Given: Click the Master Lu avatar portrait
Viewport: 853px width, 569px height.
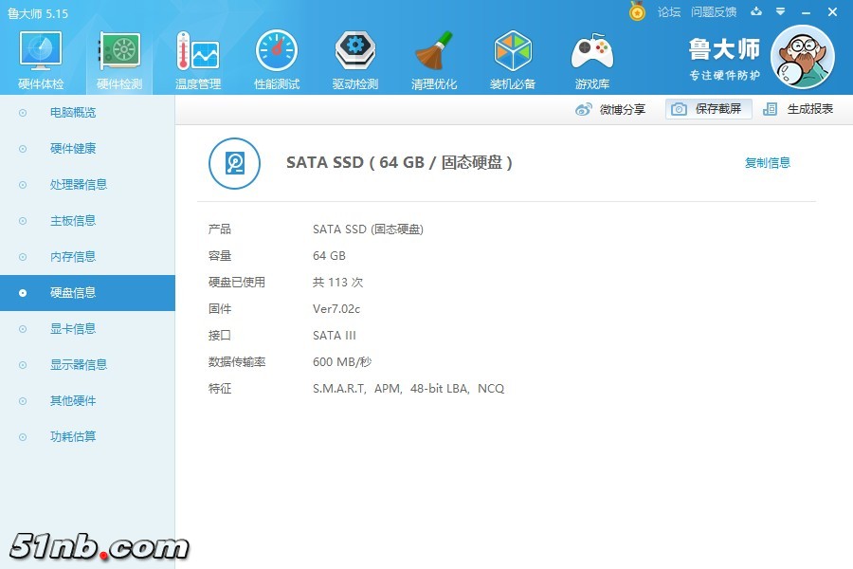Looking at the screenshot, I should point(802,57).
